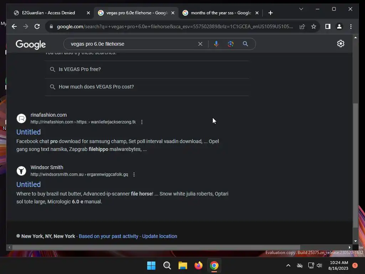This screenshot has width=365, height=274.
Task: Click Update location link
Action: (x=159, y=236)
